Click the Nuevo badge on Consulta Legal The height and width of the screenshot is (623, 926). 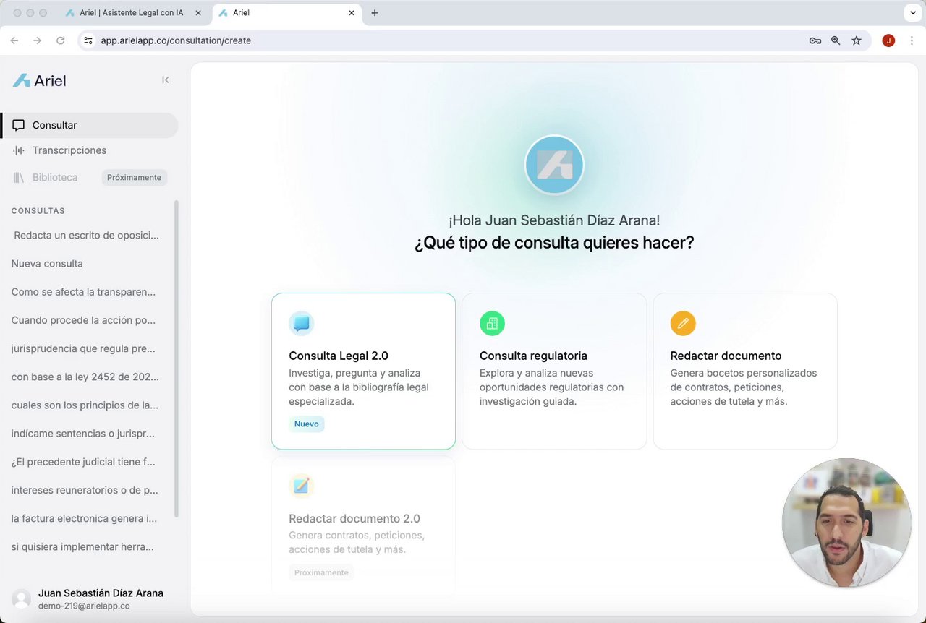point(307,424)
